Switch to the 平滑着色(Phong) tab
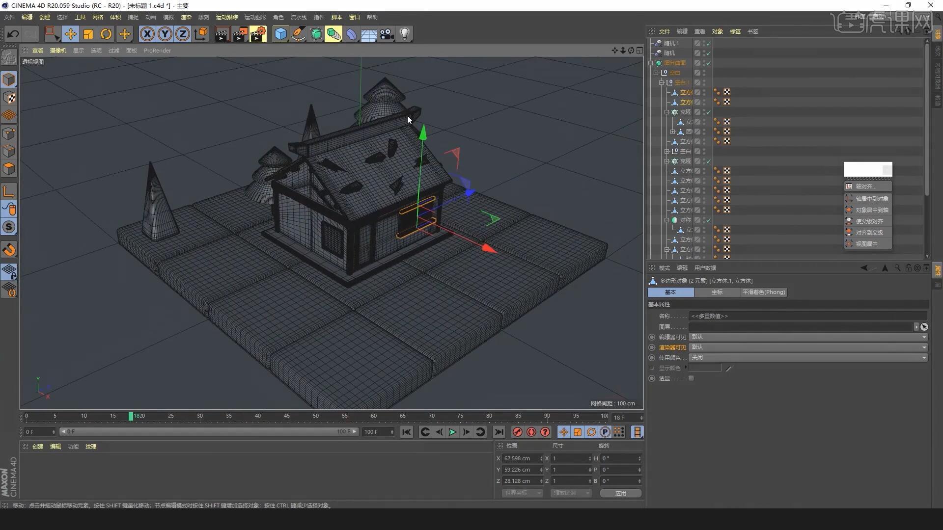 [x=763, y=292]
